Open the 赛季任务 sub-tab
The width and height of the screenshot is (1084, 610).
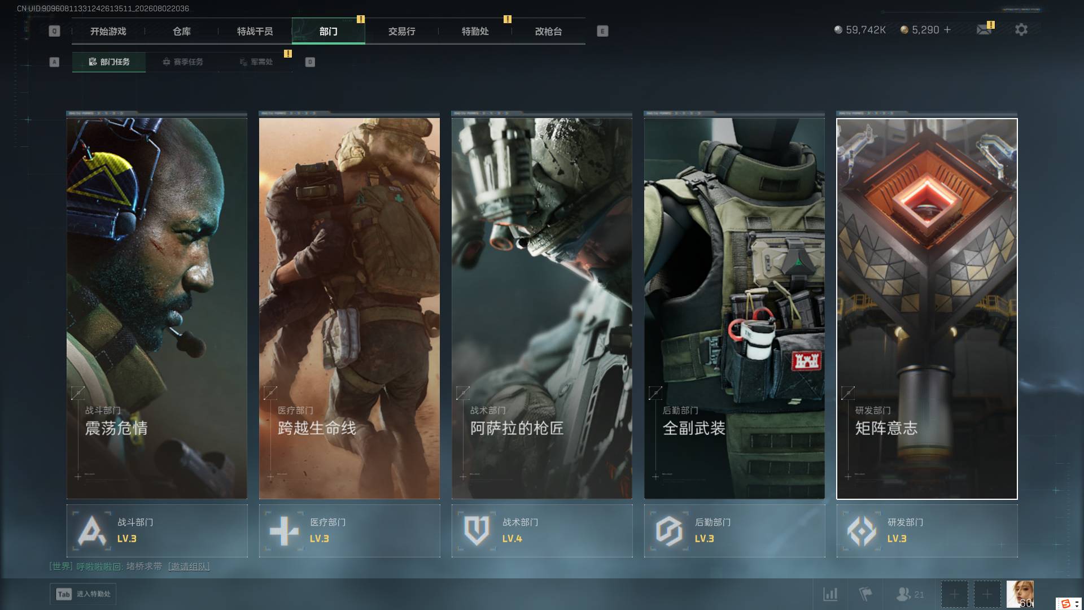pyautogui.click(x=182, y=62)
